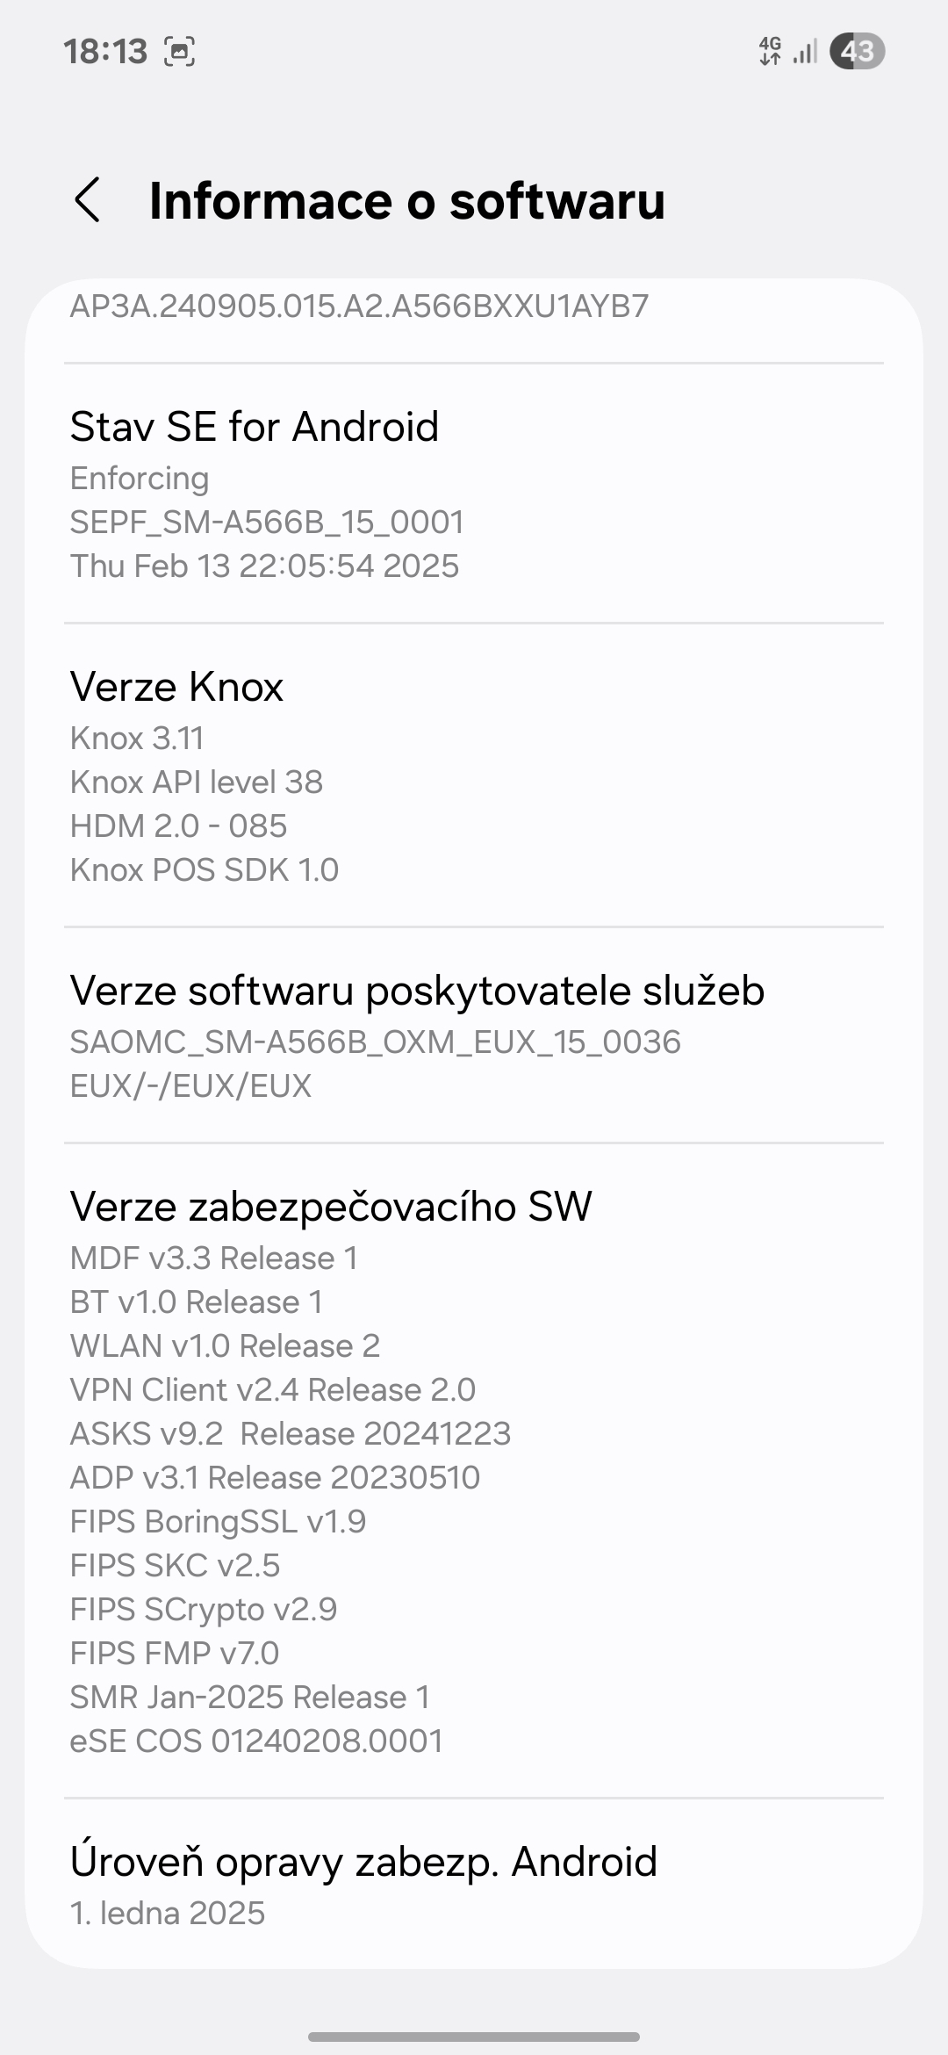Screen dimensions: 948x2055
Task: Tap the Enforcing status text
Action: pyautogui.click(x=140, y=479)
